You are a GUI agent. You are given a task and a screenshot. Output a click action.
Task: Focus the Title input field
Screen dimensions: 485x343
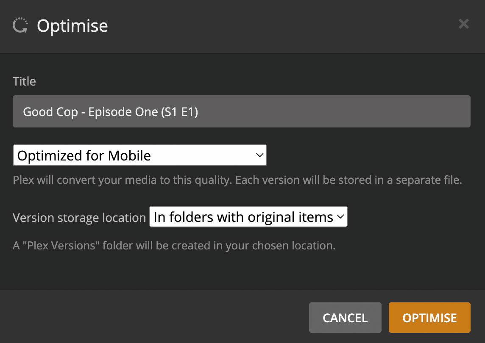pos(242,111)
